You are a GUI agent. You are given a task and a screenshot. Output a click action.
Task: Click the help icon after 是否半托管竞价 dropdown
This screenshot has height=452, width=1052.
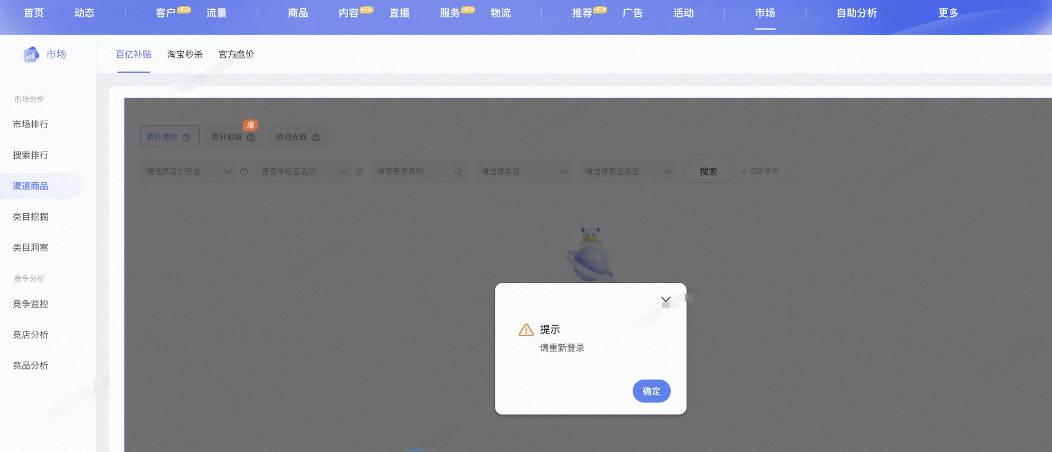[x=359, y=172]
